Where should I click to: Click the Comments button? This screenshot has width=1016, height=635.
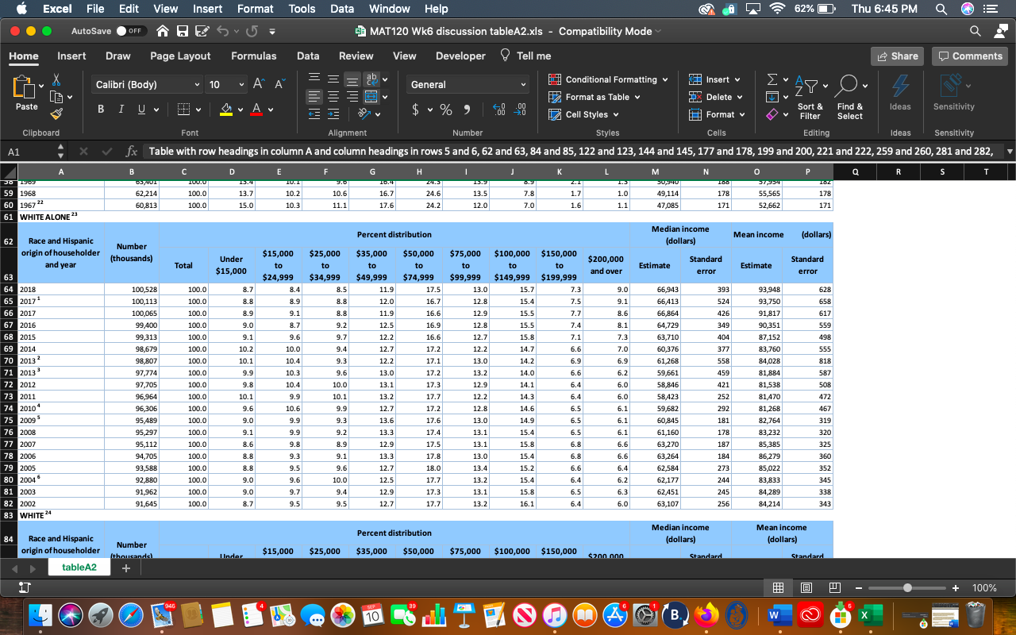969,56
